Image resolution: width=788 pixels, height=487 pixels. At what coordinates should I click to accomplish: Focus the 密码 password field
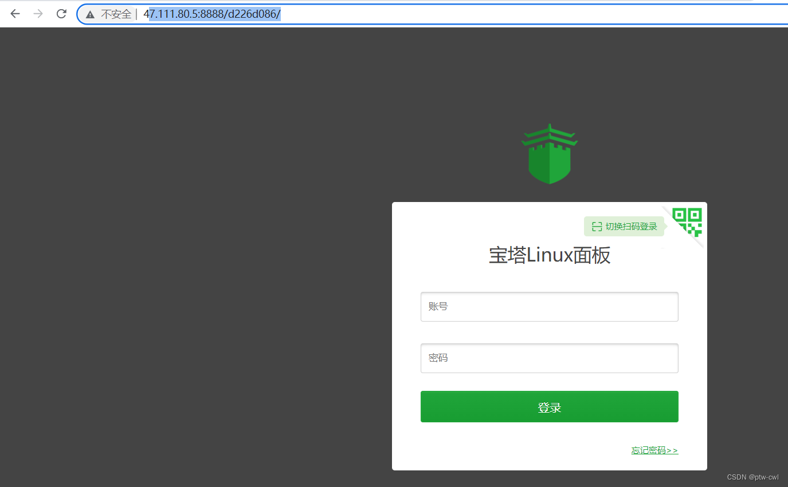[550, 358]
